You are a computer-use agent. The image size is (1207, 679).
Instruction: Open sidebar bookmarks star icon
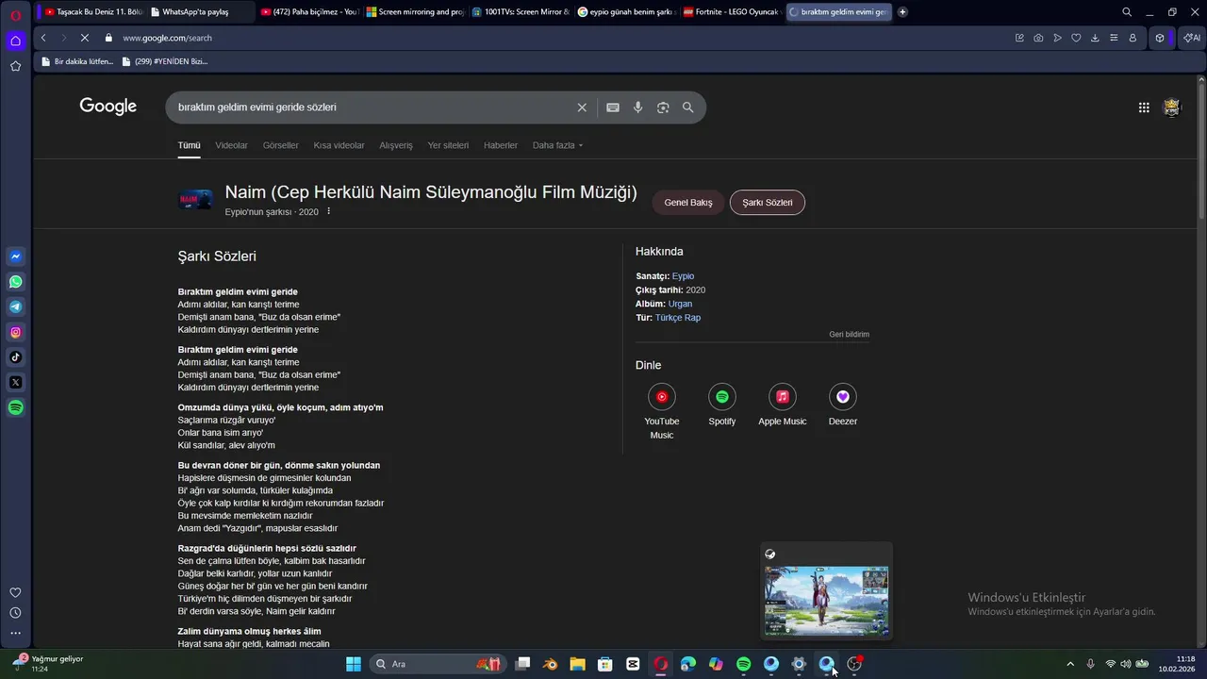tap(16, 66)
